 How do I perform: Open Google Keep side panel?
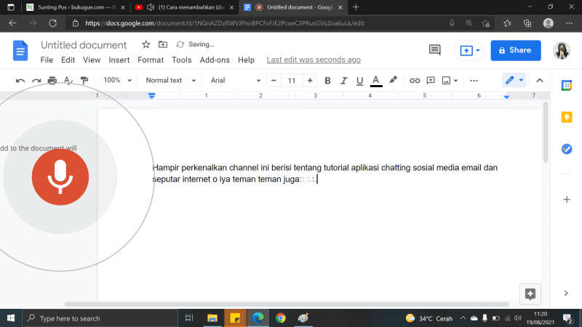(x=567, y=117)
